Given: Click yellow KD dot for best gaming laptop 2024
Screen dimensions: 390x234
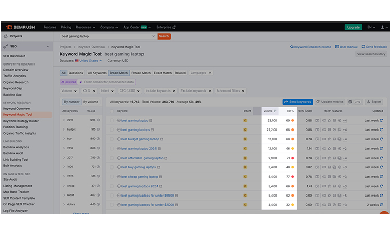Looking at the screenshot, I should point(292,148).
